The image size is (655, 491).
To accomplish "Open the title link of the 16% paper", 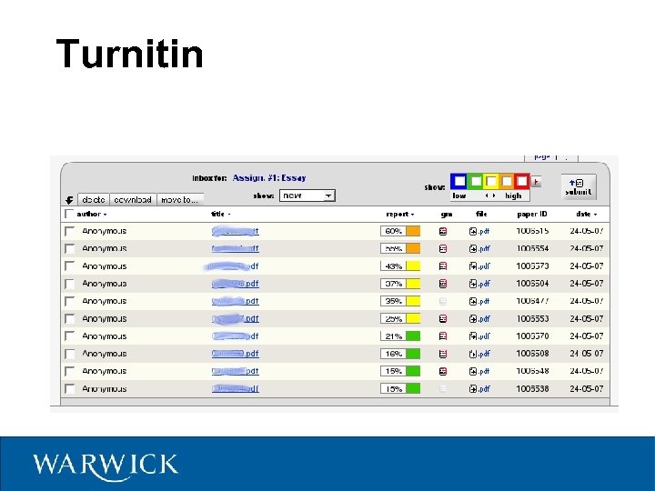I will point(236,354).
